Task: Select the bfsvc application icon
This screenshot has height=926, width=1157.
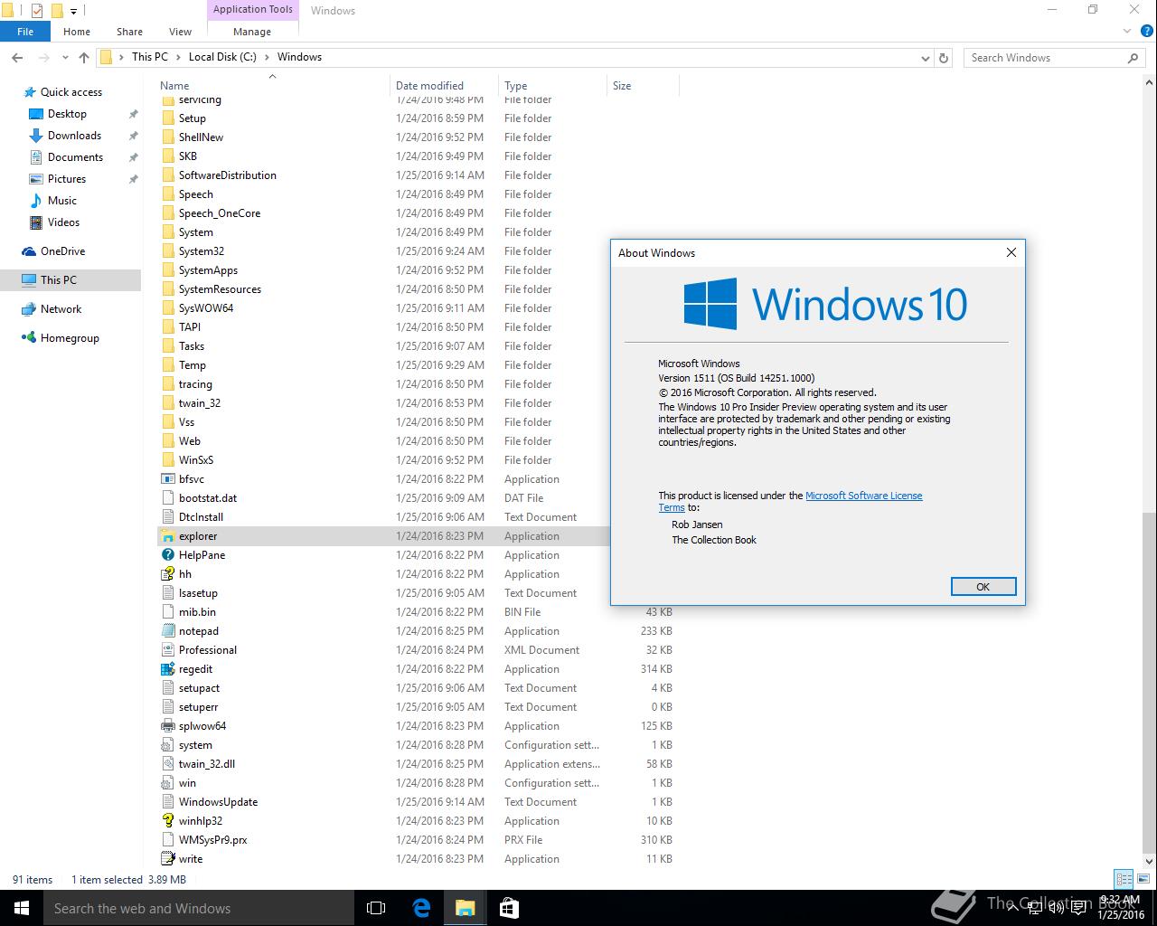Action: (x=167, y=479)
